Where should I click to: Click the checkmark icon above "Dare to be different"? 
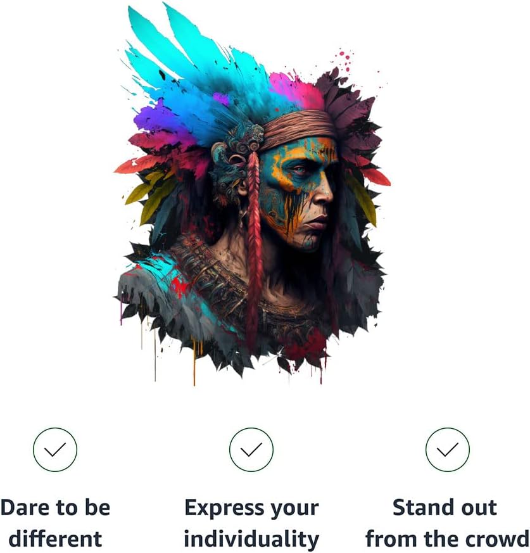[55, 449]
